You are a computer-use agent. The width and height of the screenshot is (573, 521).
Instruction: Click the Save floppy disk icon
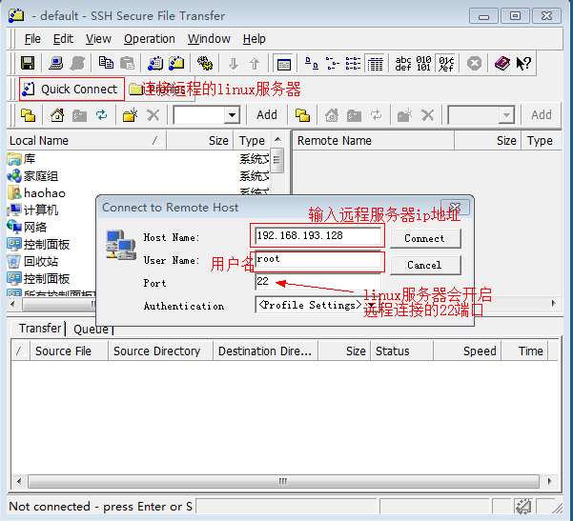click(x=28, y=64)
